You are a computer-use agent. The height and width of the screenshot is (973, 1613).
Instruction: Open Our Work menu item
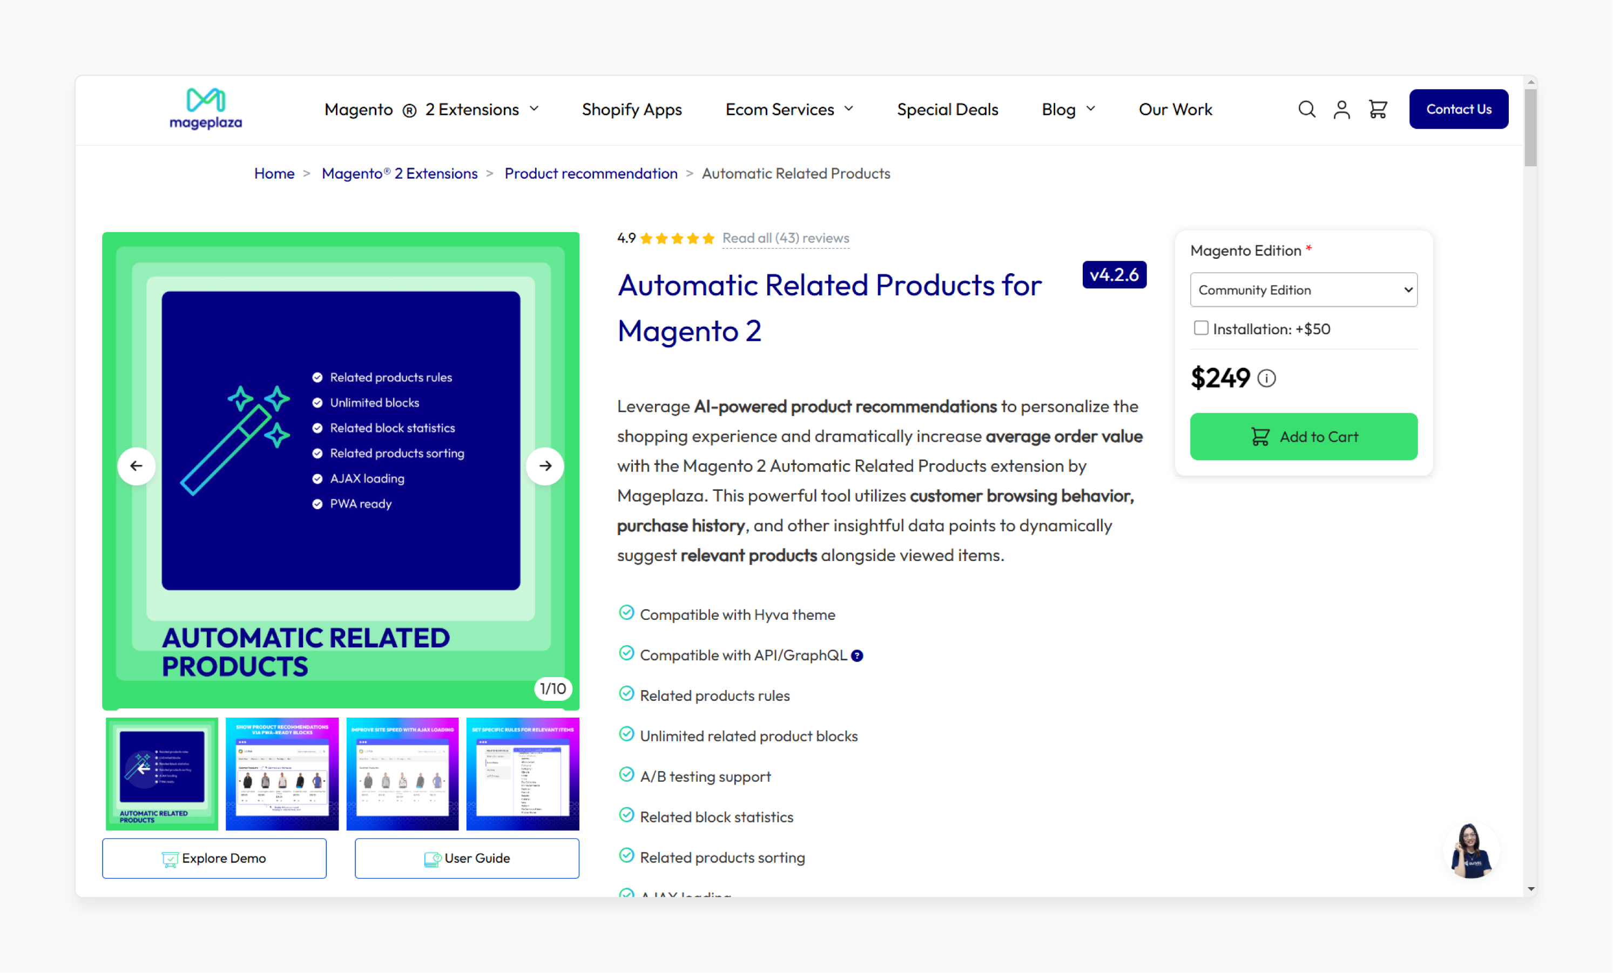click(x=1175, y=110)
